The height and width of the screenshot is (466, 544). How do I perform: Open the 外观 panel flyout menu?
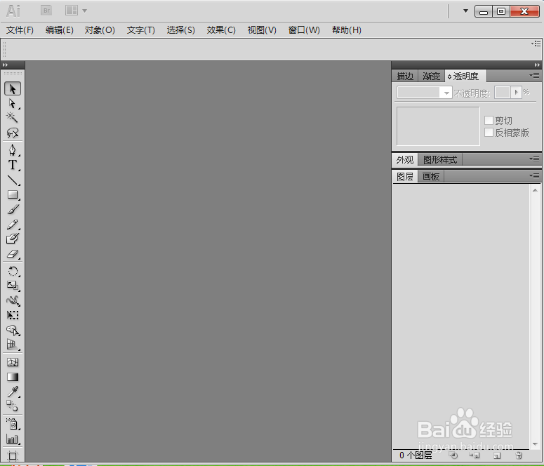534,159
